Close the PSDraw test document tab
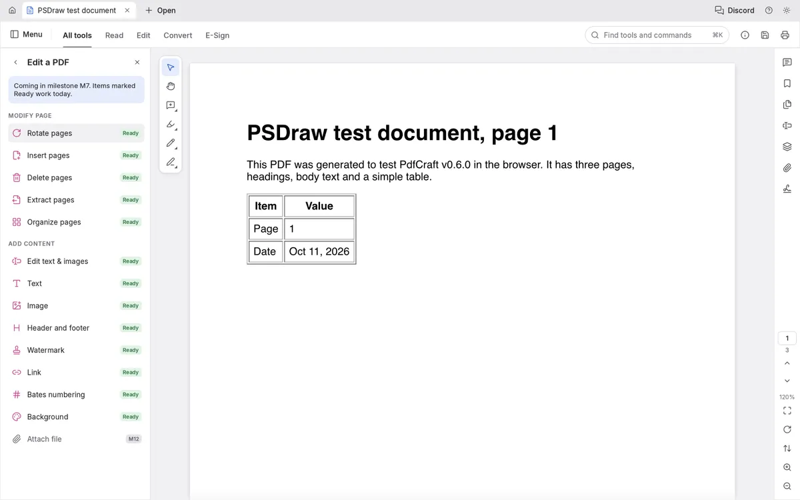800x500 pixels. (127, 11)
